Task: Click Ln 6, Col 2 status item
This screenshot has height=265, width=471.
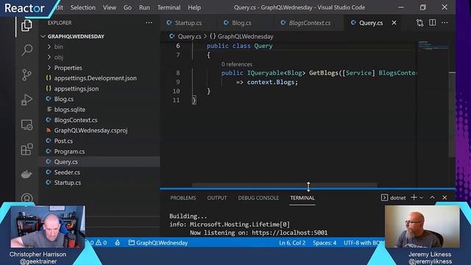Action: click(x=292, y=243)
